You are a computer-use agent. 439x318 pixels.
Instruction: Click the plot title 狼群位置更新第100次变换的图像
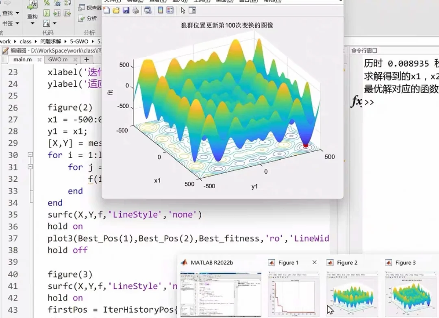(227, 25)
